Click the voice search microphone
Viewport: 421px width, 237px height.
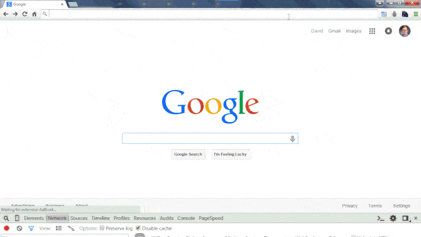(x=292, y=139)
